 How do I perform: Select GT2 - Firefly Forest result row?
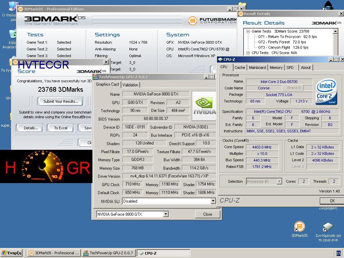pyautogui.click(x=282, y=42)
